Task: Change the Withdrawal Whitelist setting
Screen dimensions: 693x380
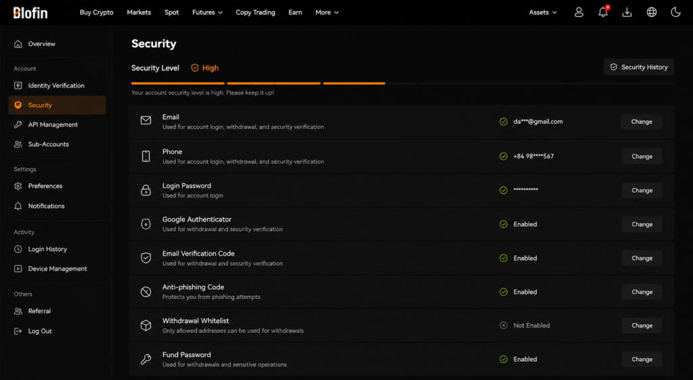Action: pos(642,325)
